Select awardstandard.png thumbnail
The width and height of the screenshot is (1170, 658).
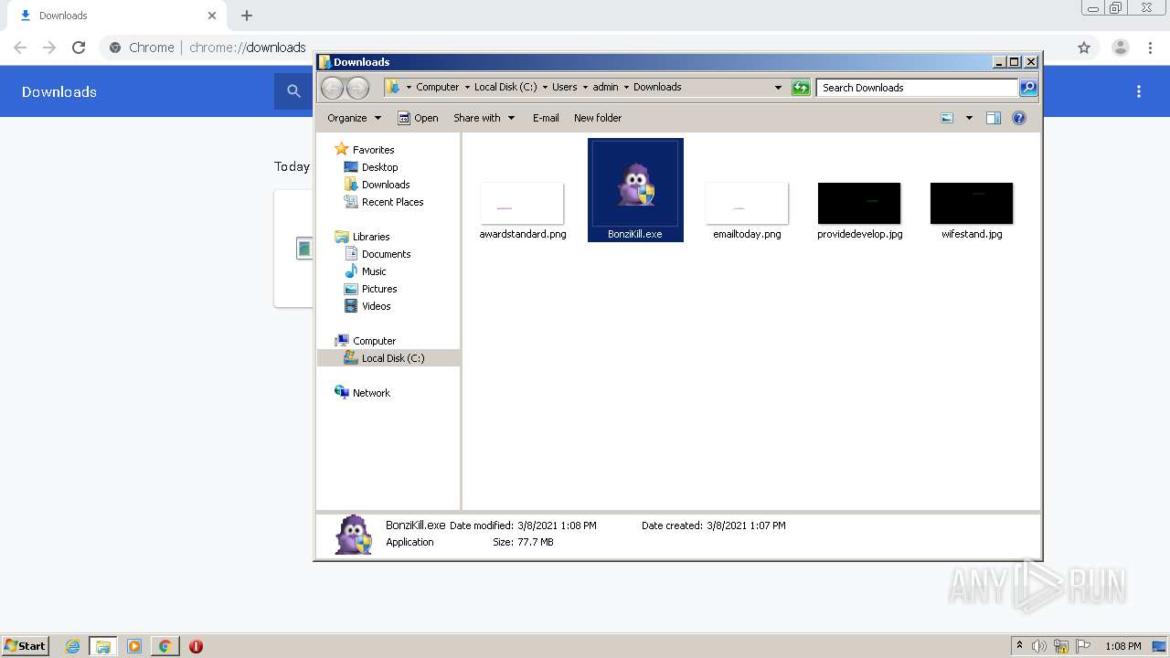coord(522,203)
